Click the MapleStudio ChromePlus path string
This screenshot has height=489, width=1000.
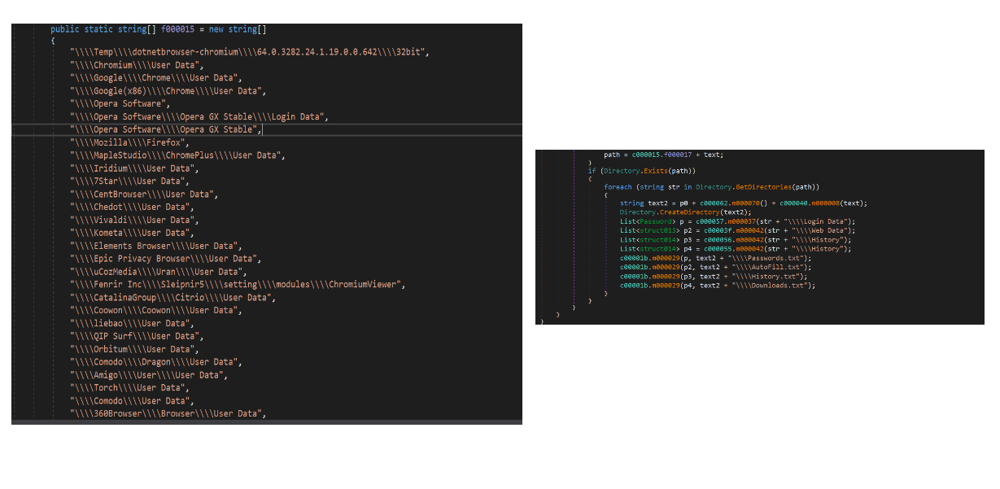pyautogui.click(x=176, y=155)
